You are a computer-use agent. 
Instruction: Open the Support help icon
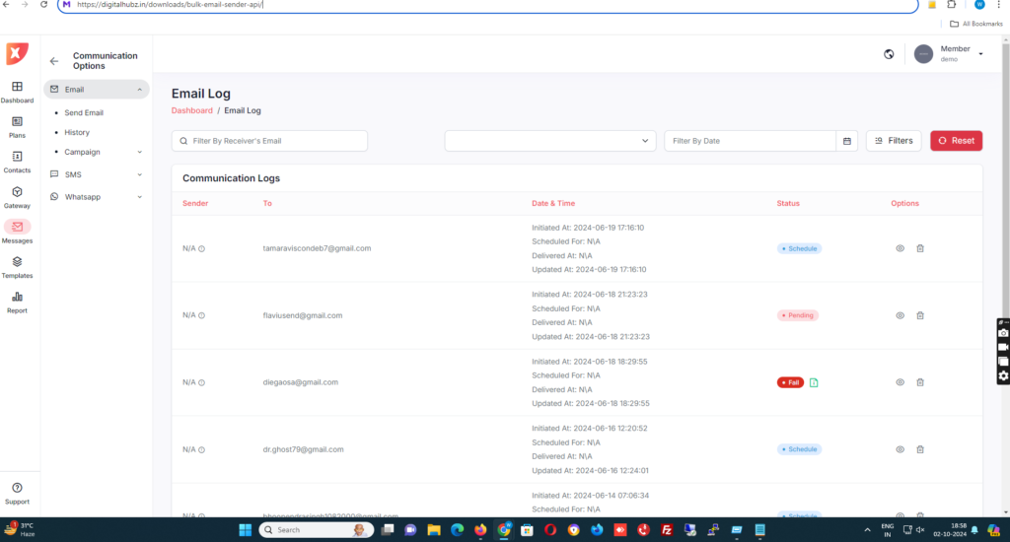(x=17, y=488)
